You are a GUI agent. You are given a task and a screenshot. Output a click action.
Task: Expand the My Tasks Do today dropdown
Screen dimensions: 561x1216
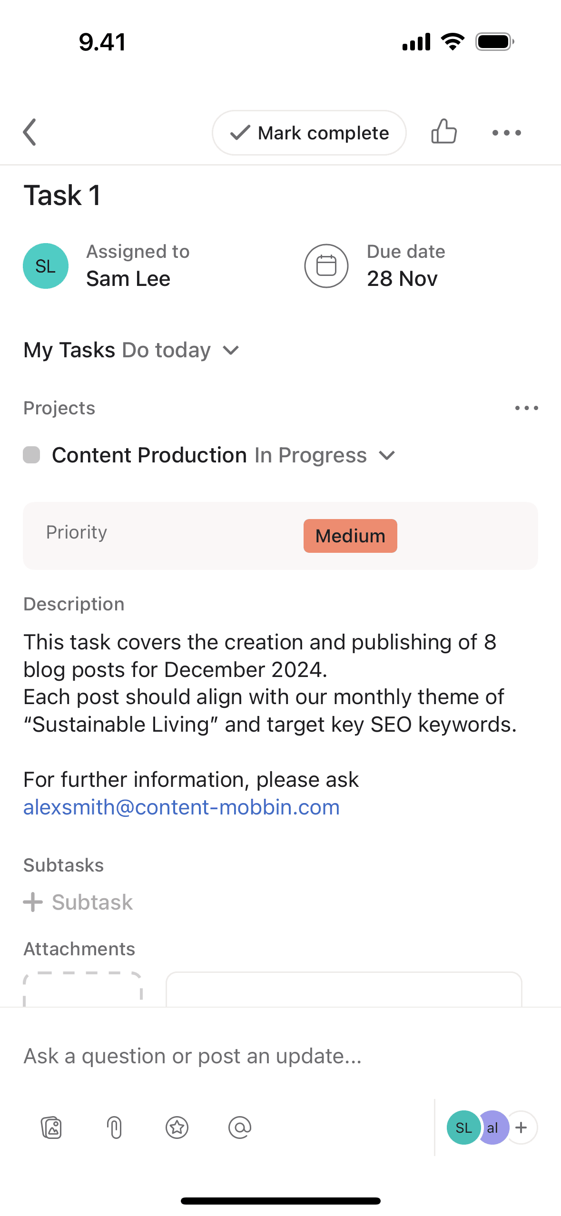(231, 351)
